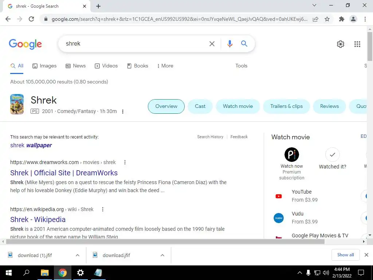The width and height of the screenshot is (373, 280).
Task: Start voice search with the microphone
Action: pos(229,44)
